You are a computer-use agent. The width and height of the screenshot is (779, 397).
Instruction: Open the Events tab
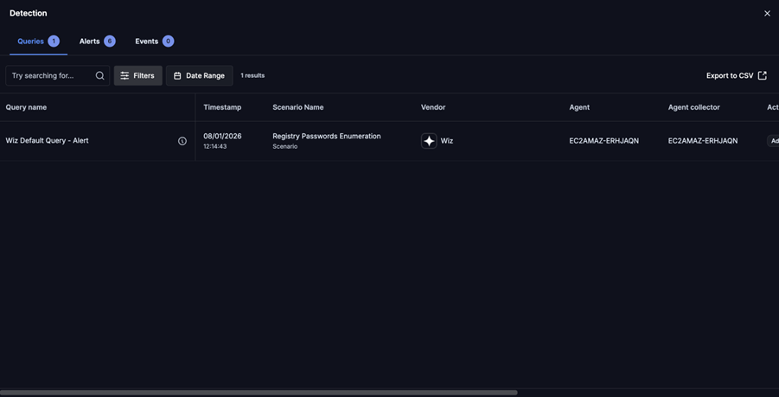147,42
